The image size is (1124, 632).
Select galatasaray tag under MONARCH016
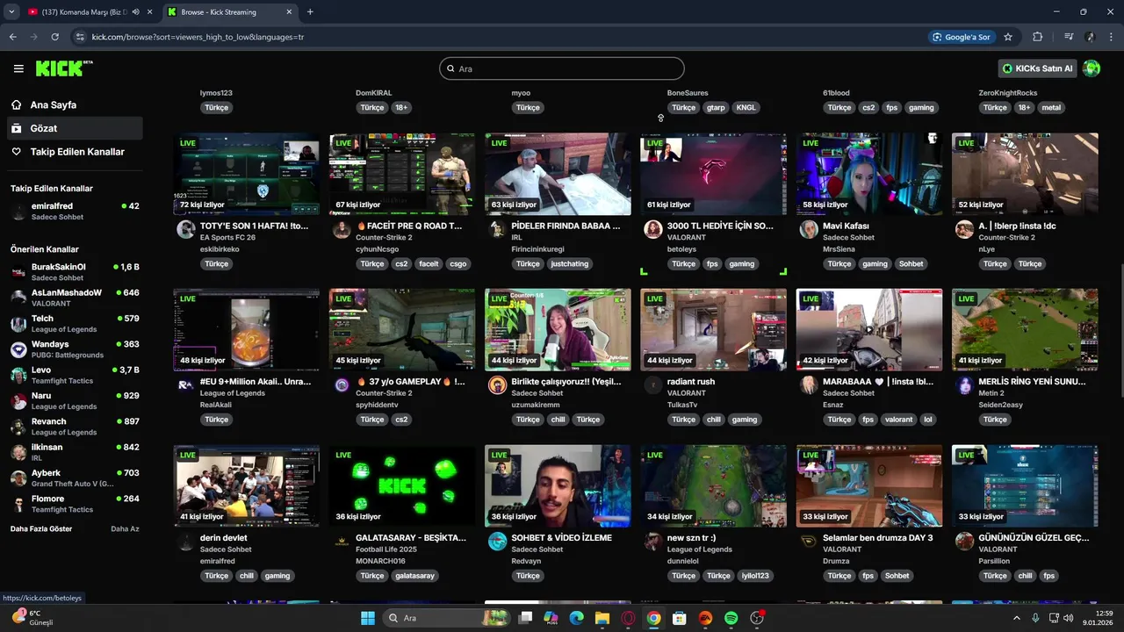[414, 576]
